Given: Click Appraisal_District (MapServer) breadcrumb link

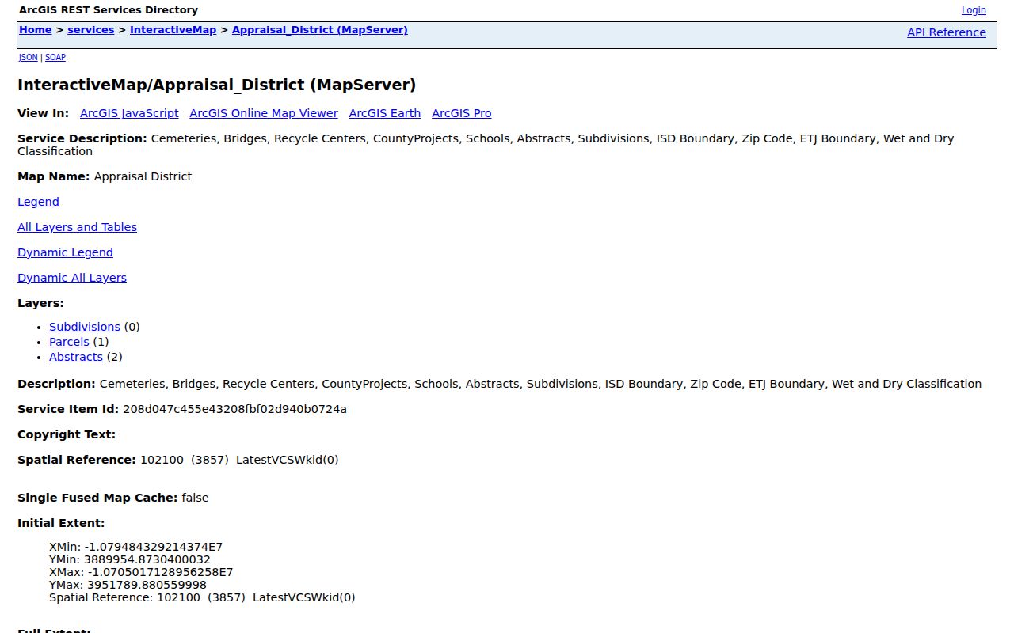Looking at the screenshot, I should coord(320,30).
